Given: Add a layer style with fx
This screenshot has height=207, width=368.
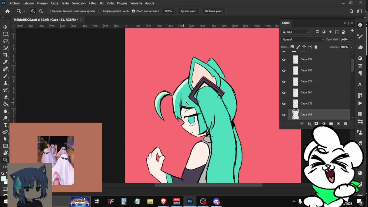Looking at the screenshot, I should click(309, 124).
